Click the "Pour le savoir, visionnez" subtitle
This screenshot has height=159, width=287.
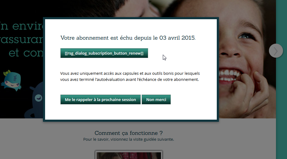tap(128, 139)
